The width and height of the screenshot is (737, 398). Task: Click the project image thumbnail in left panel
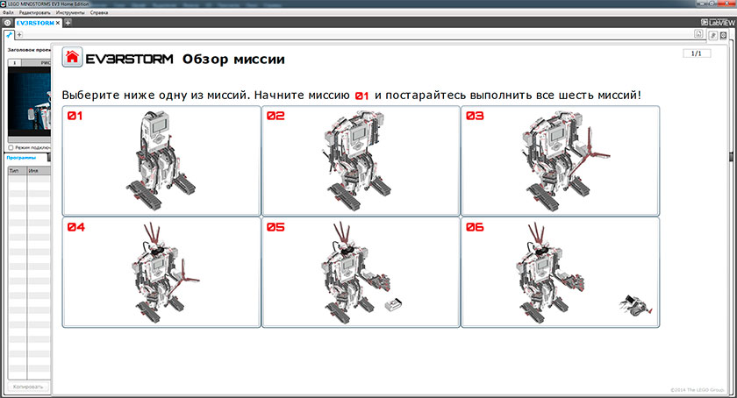pyautogui.click(x=30, y=101)
